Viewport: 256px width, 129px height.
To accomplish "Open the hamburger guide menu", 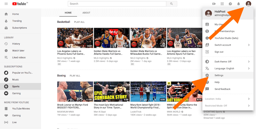I will point(6,4).
